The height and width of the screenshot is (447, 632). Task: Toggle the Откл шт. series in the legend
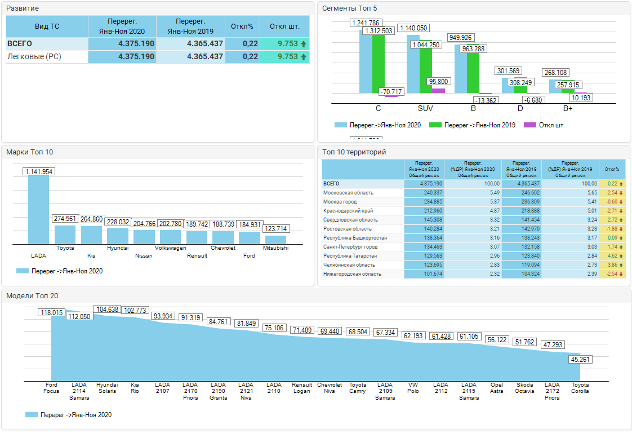(545, 125)
